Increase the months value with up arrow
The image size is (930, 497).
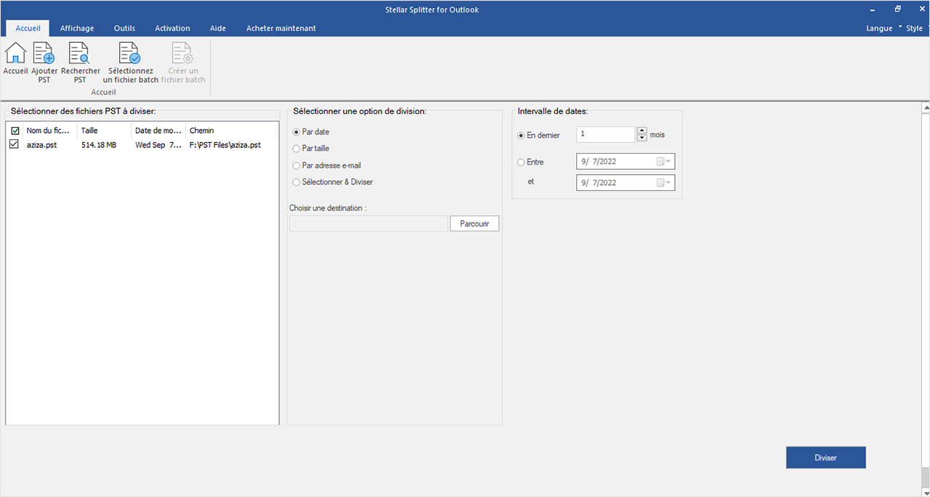click(642, 131)
